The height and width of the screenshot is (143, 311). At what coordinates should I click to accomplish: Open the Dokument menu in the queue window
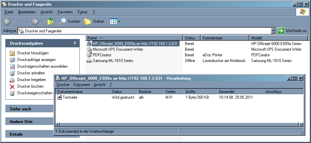(x=81, y=85)
